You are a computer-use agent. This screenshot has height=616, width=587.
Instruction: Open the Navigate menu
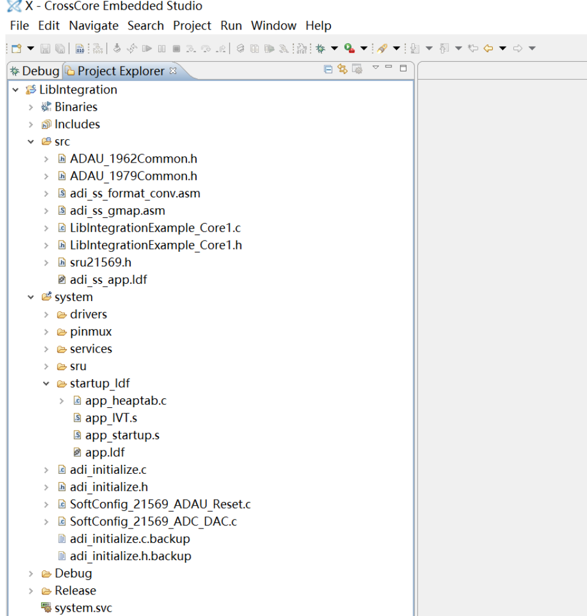[94, 26]
